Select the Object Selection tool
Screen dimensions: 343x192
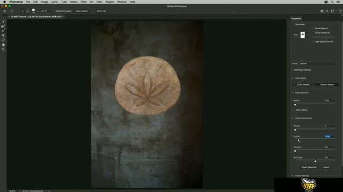click(3, 35)
